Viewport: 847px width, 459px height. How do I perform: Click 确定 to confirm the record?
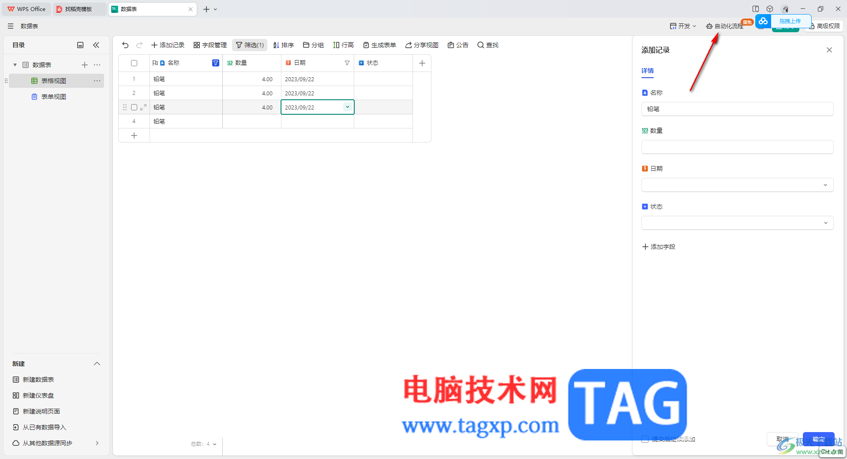click(x=819, y=439)
